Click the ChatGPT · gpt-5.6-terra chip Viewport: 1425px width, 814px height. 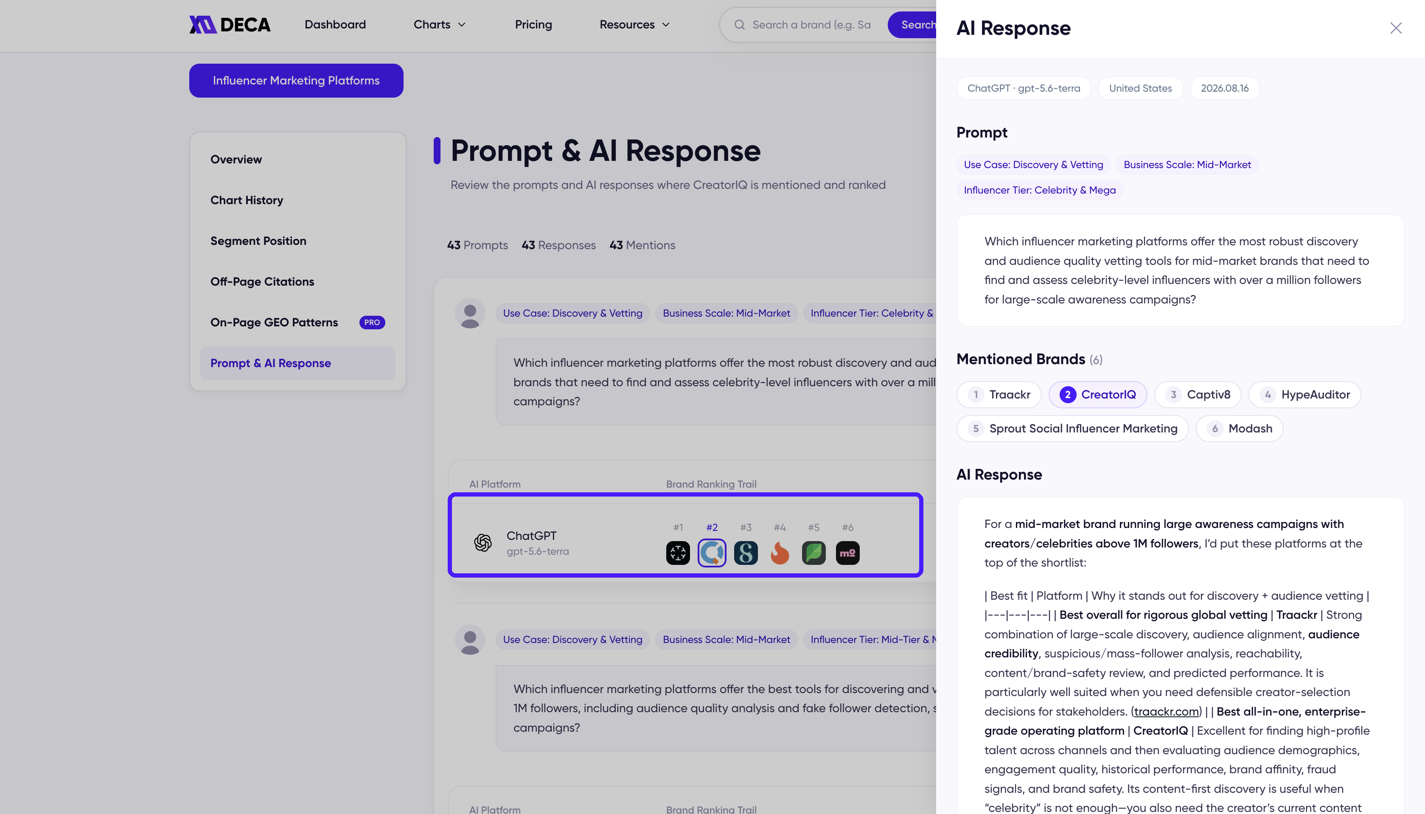tap(1024, 88)
